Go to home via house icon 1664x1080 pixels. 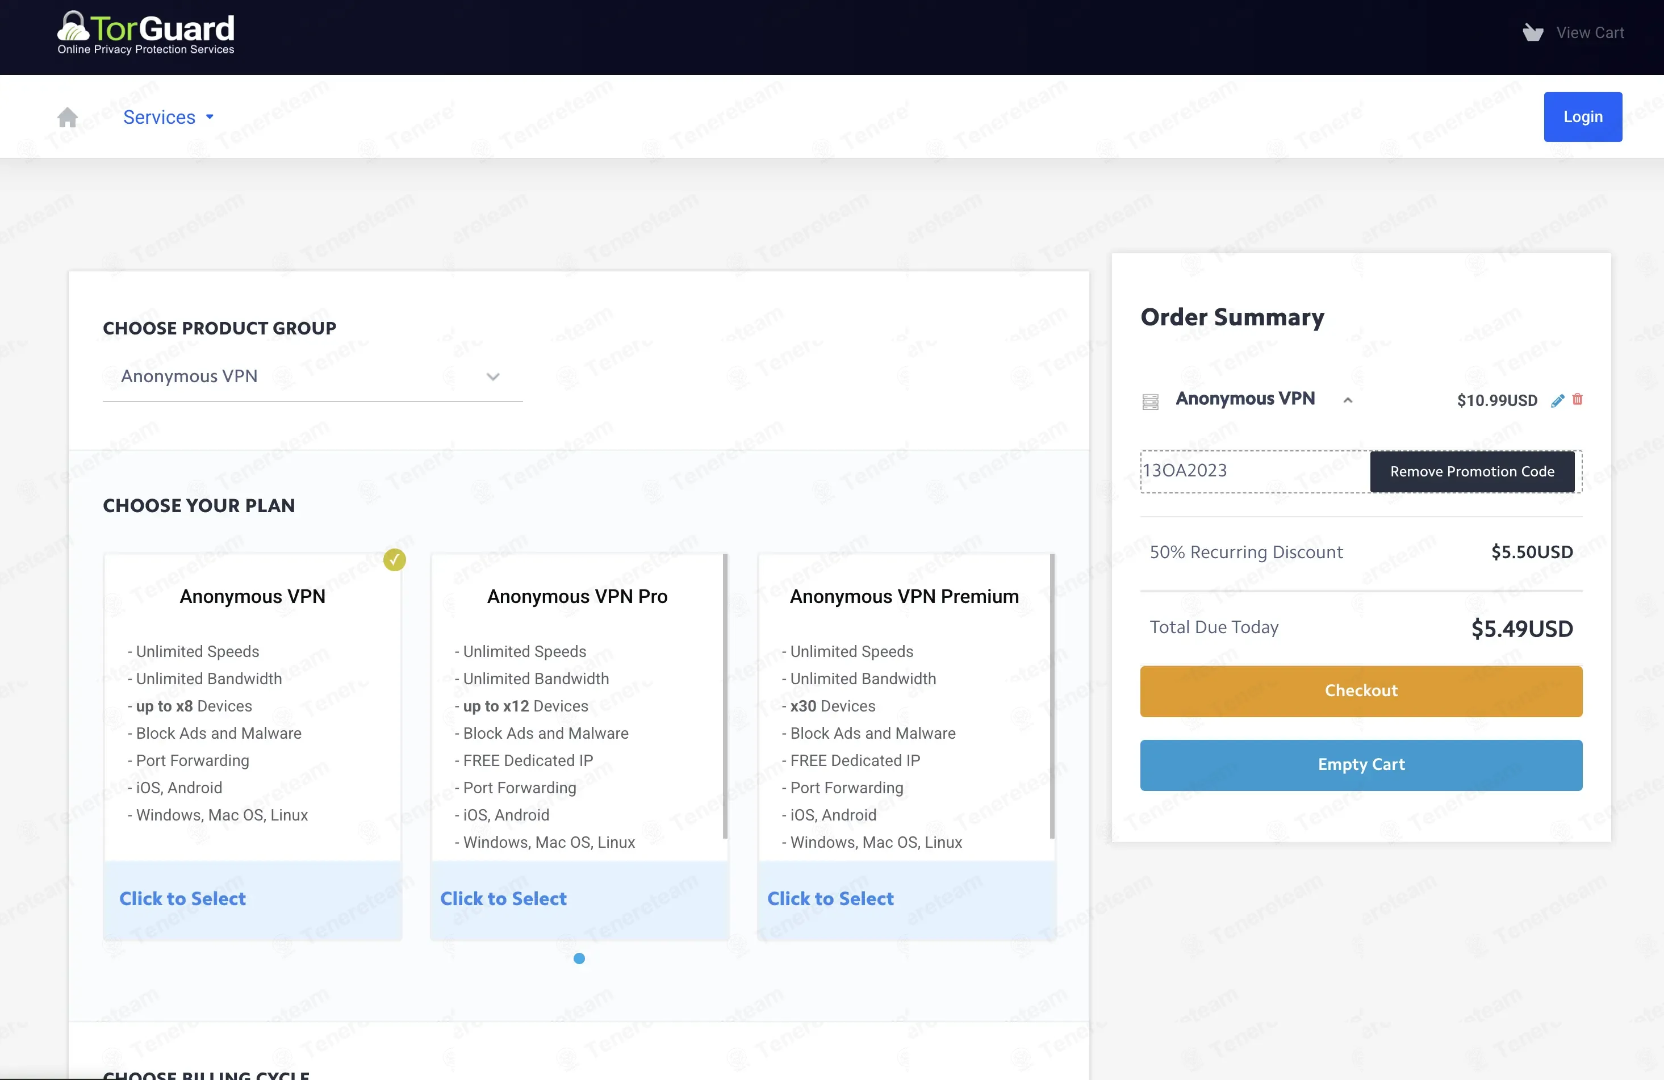[68, 117]
